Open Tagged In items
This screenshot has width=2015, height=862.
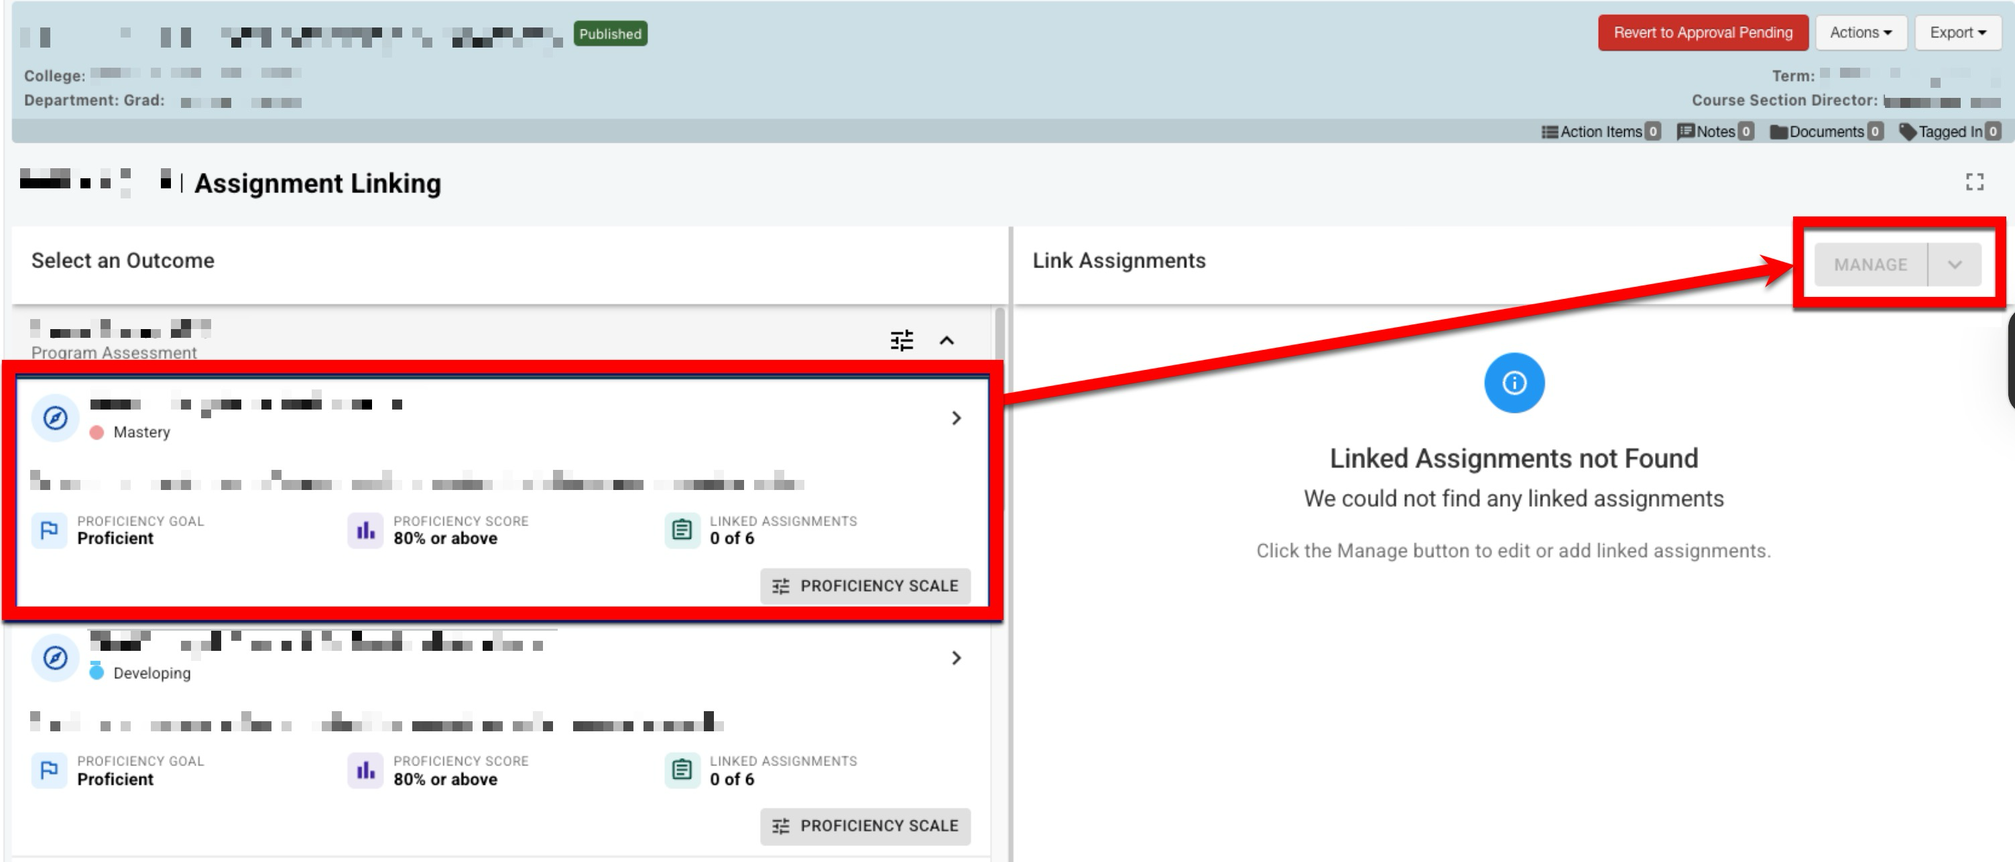[x=1949, y=131]
